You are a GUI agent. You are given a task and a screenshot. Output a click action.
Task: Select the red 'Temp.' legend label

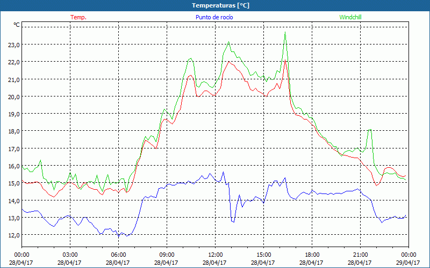(78, 17)
